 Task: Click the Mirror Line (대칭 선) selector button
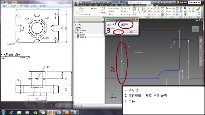click(x=123, y=24)
